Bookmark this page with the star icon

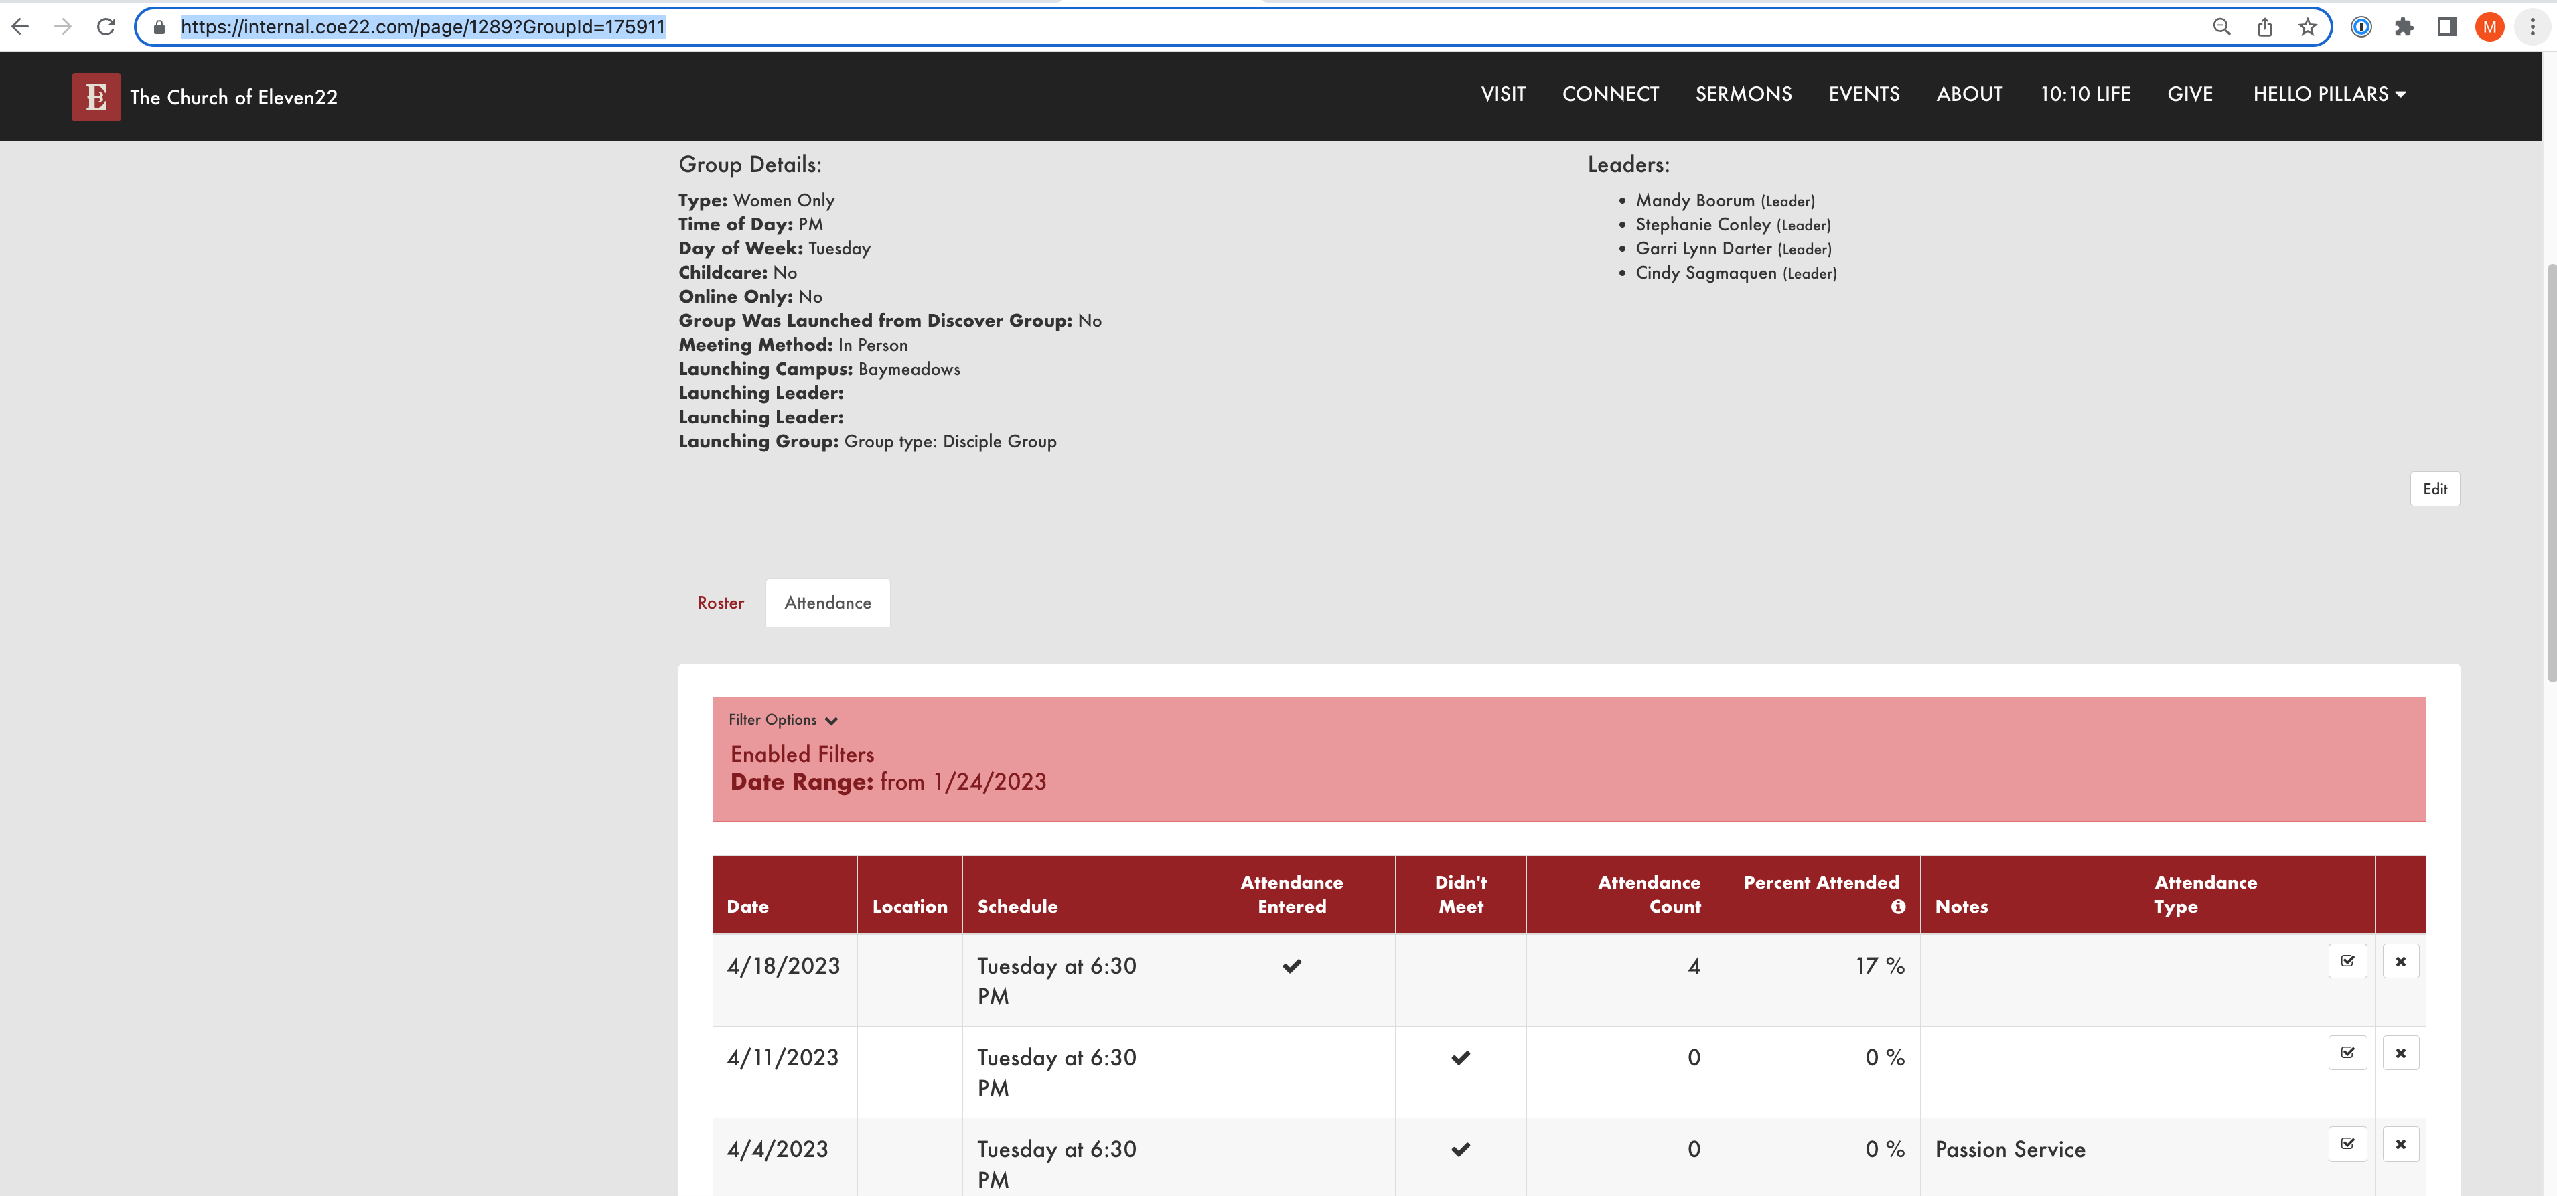pyautogui.click(x=2308, y=27)
